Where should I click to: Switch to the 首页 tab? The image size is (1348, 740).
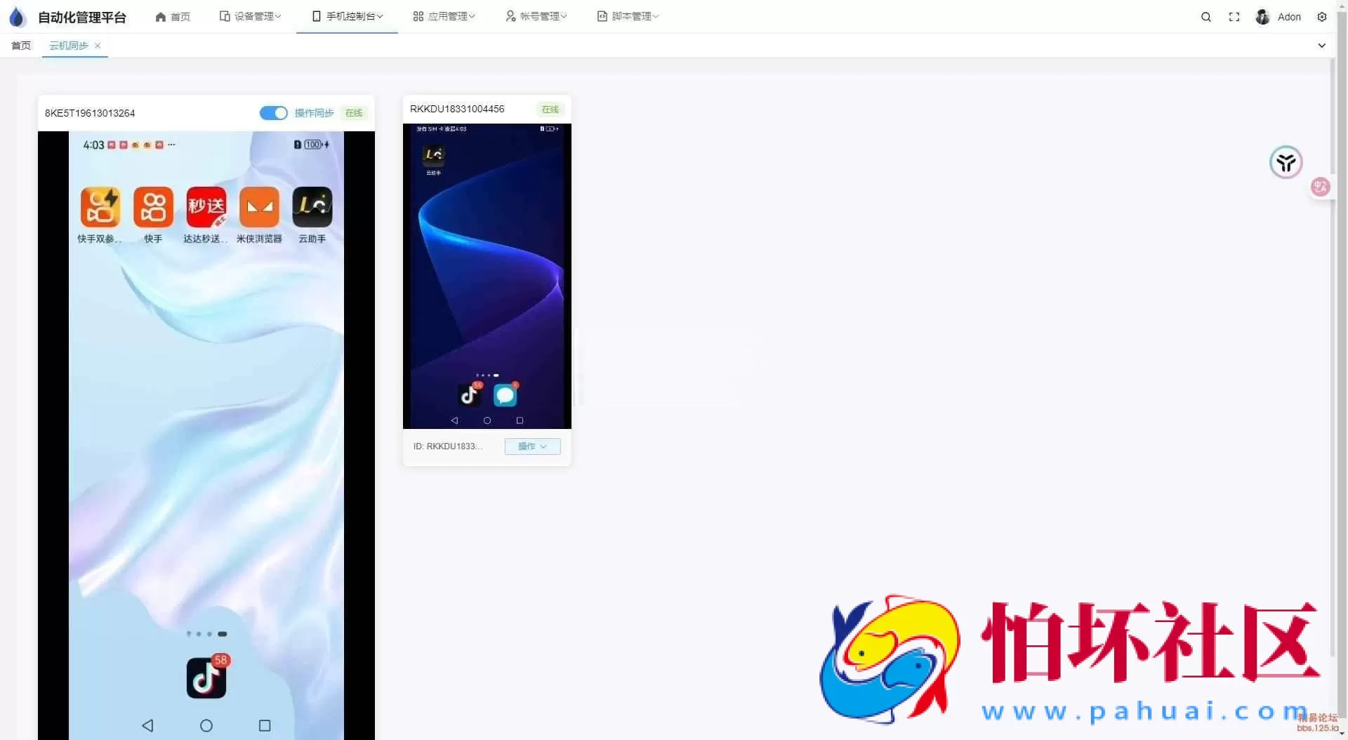tap(20, 45)
